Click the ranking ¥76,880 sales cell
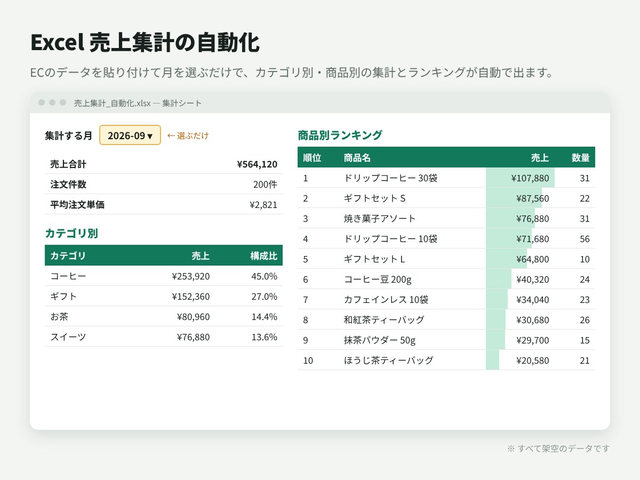 coord(521,218)
